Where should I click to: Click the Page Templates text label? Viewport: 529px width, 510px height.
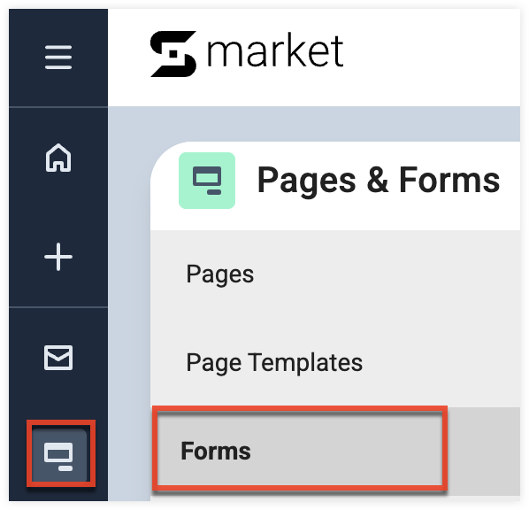click(x=274, y=362)
